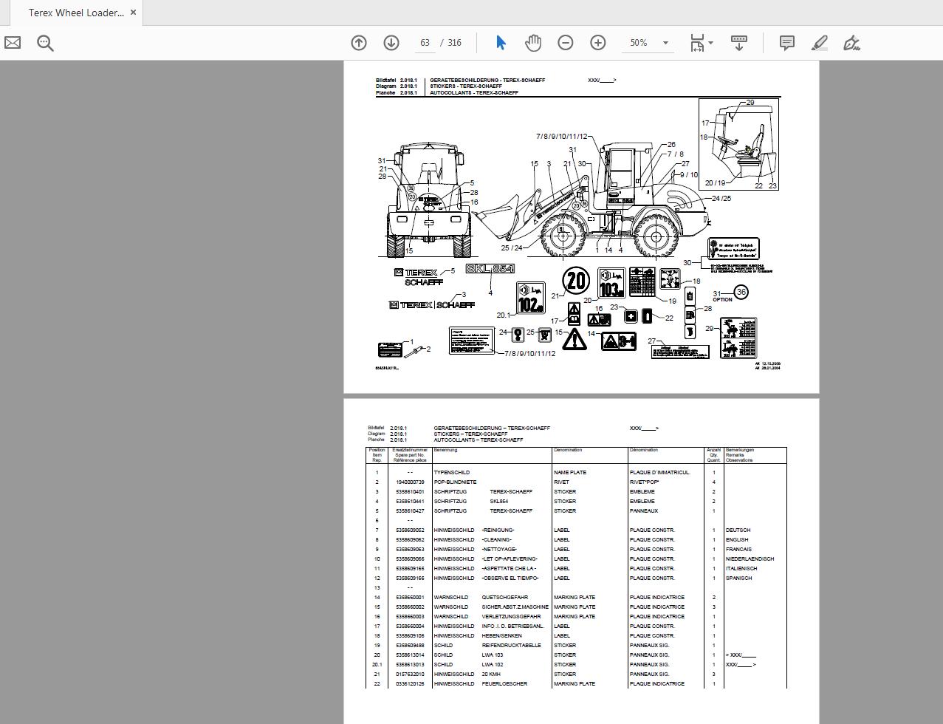Click the marquee zoom magnifier icon
The width and height of the screenshot is (943, 724).
click(x=45, y=43)
